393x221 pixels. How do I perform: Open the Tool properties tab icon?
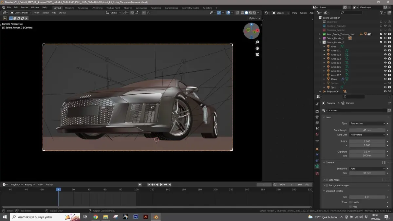[x=317, y=104]
